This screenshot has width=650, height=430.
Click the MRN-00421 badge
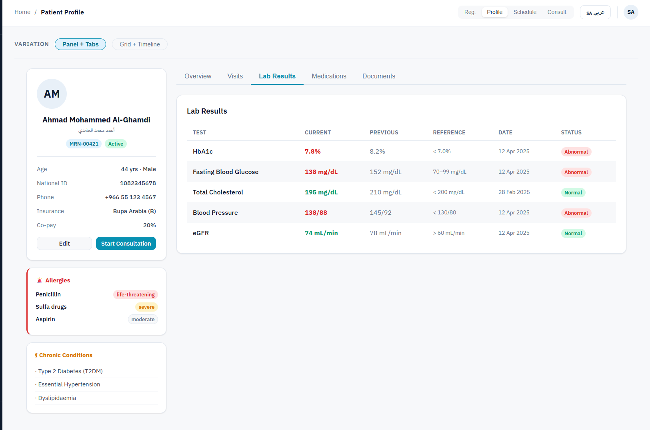point(84,144)
